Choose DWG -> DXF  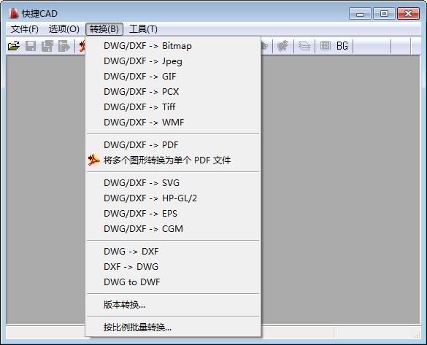coord(173,252)
